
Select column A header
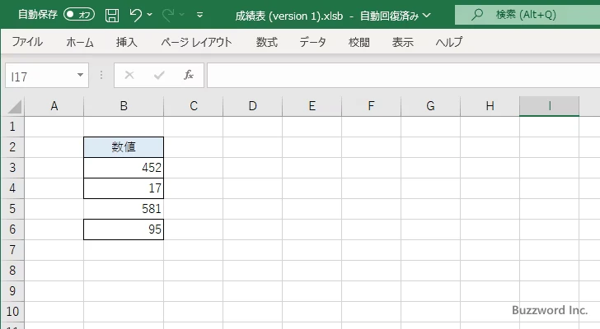point(54,106)
